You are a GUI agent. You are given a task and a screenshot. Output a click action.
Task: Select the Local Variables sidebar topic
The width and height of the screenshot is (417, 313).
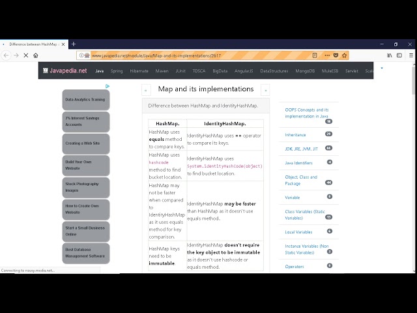click(298, 231)
